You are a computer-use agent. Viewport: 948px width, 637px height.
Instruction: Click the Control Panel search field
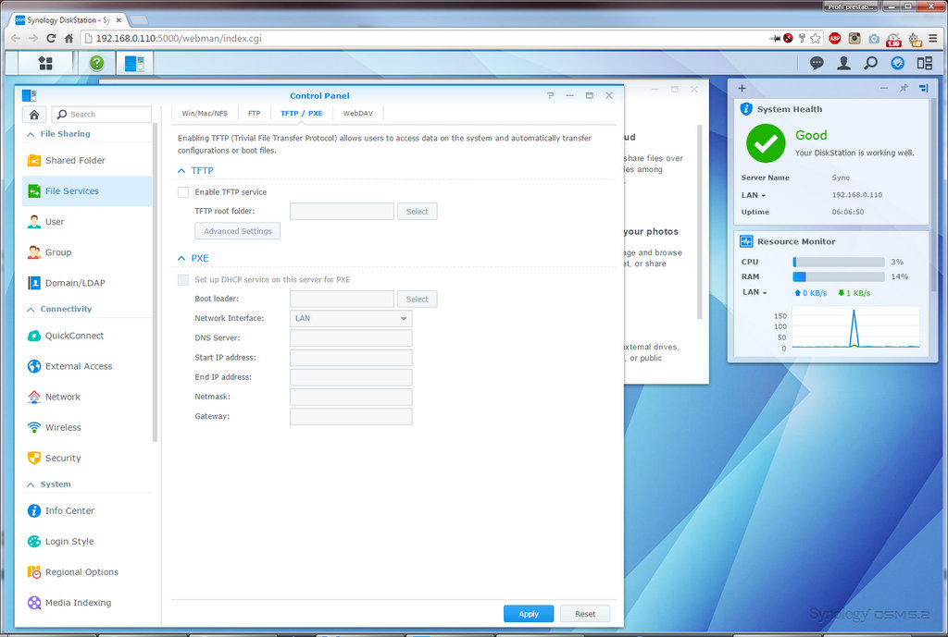coord(102,114)
